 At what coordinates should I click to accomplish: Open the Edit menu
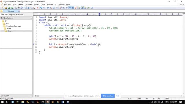pos(10,5)
